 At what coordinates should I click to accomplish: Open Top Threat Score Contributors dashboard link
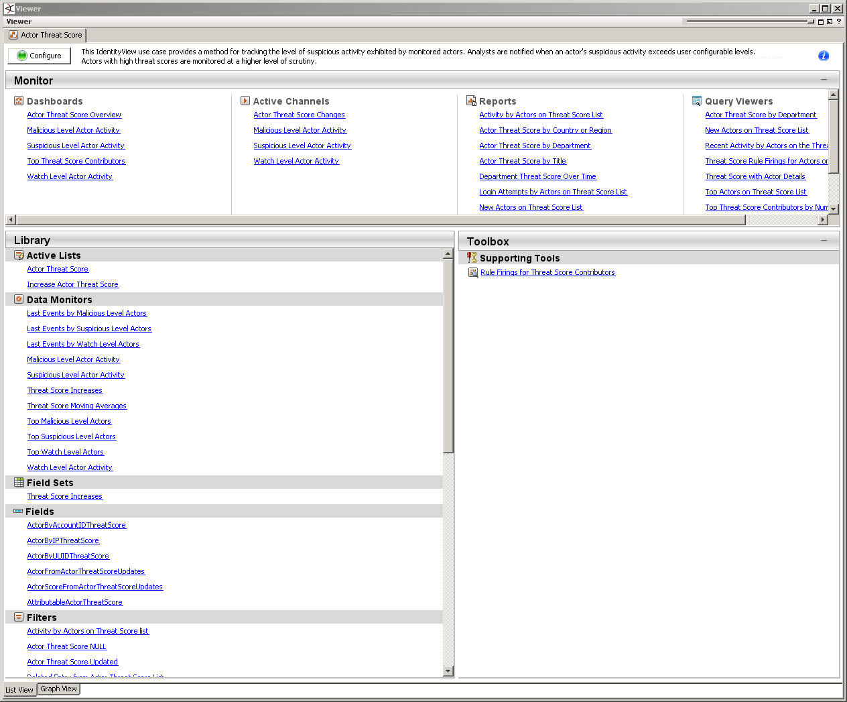(x=76, y=161)
